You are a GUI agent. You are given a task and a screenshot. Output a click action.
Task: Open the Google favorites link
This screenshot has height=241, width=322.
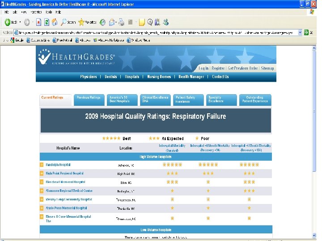click(x=17, y=40)
